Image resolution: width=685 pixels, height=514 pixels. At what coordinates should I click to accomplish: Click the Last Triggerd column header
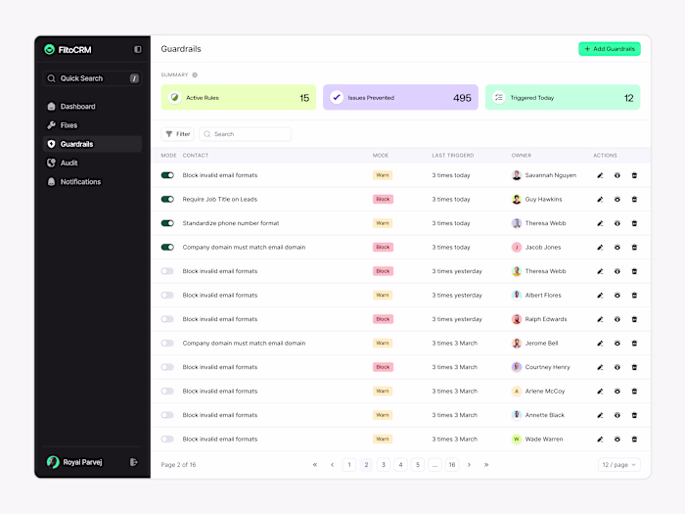coord(452,156)
